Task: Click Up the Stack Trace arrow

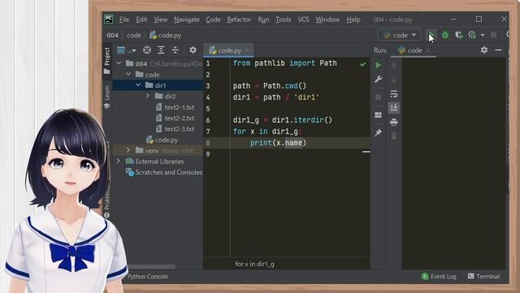Action: pos(393,65)
